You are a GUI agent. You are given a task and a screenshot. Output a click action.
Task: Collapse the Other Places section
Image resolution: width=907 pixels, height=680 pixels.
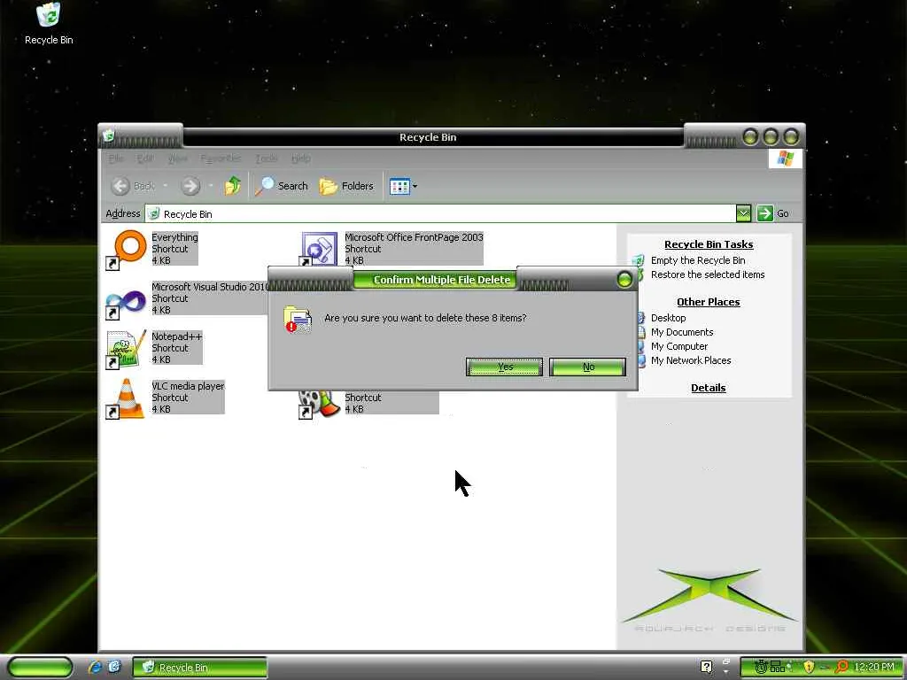point(709,302)
